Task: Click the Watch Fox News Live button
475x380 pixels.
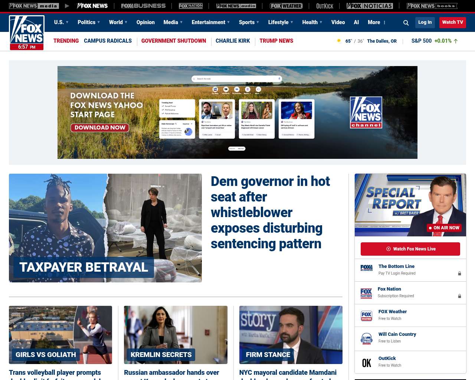Action: [x=410, y=249]
